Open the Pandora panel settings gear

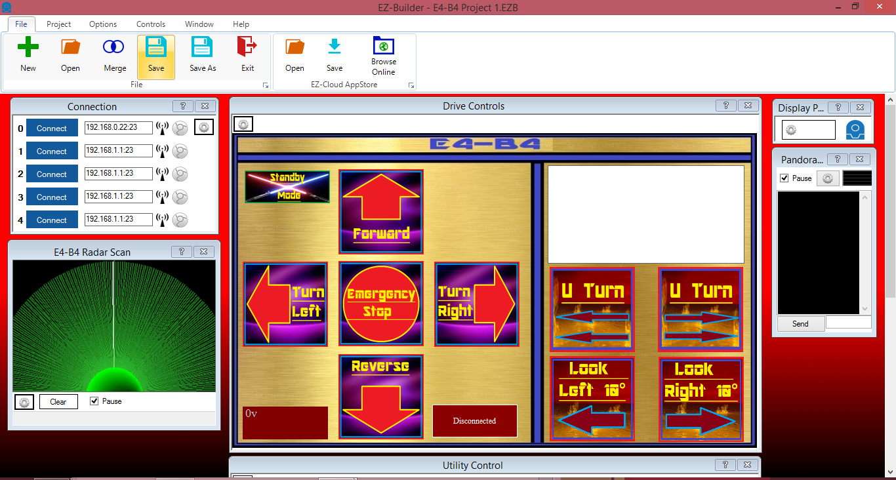pyautogui.click(x=827, y=178)
